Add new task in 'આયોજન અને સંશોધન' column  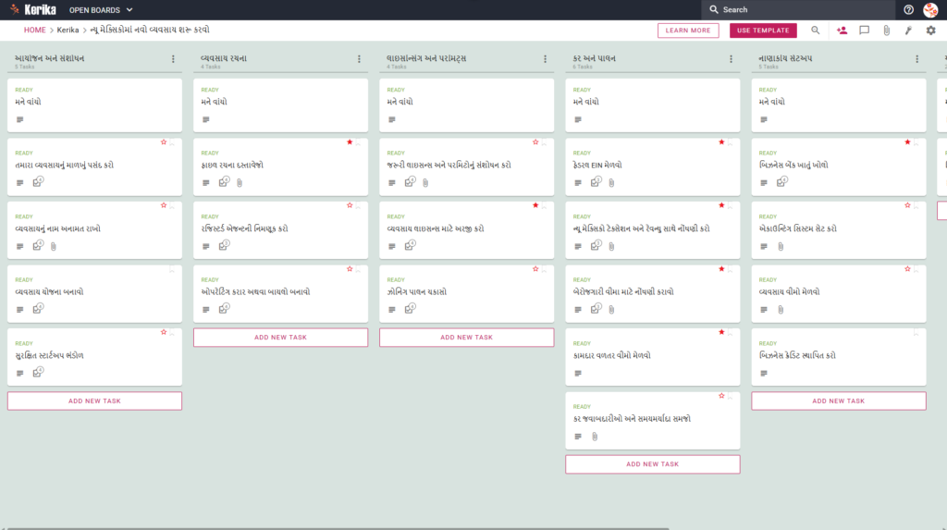pyautogui.click(x=95, y=401)
